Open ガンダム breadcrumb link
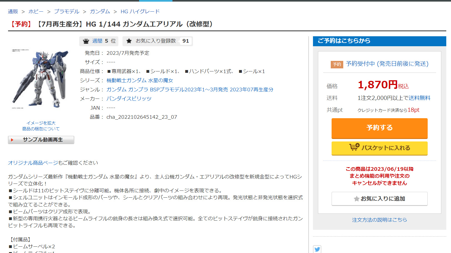The image size is (451, 253). tap(100, 11)
